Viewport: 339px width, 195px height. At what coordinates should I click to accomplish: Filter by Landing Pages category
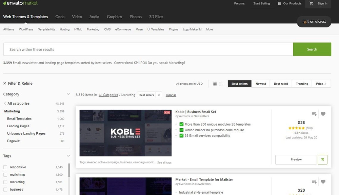(18, 126)
